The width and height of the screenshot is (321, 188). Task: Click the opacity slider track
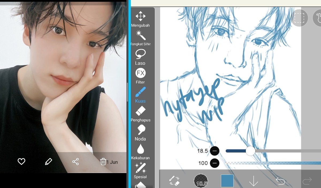coord(273,163)
